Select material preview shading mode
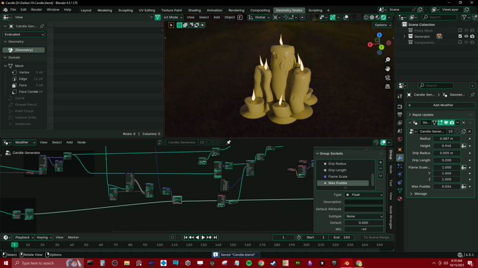478x268 pixels. point(378,18)
